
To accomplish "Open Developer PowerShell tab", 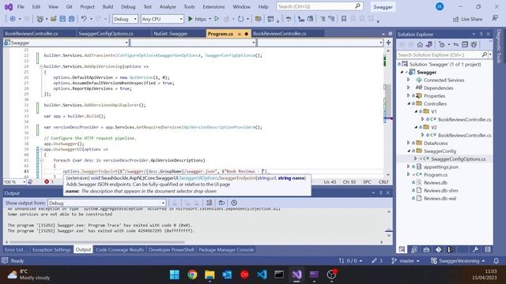I will [x=171, y=249].
